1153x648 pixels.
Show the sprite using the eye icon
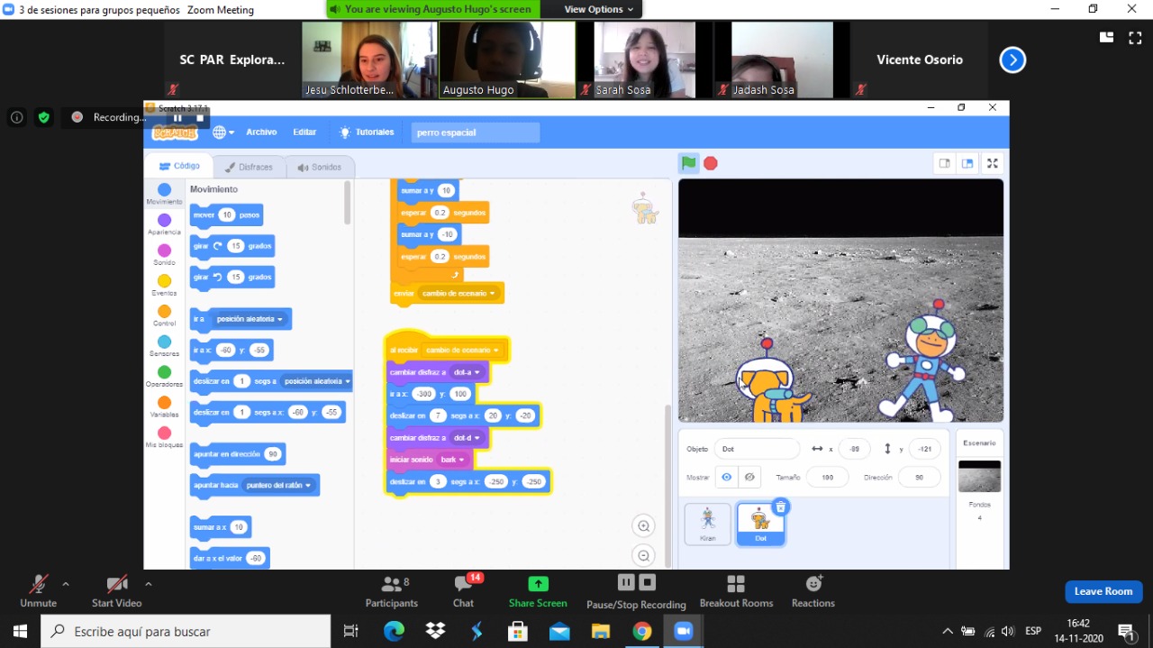pyautogui.click(x=726, y=478)
